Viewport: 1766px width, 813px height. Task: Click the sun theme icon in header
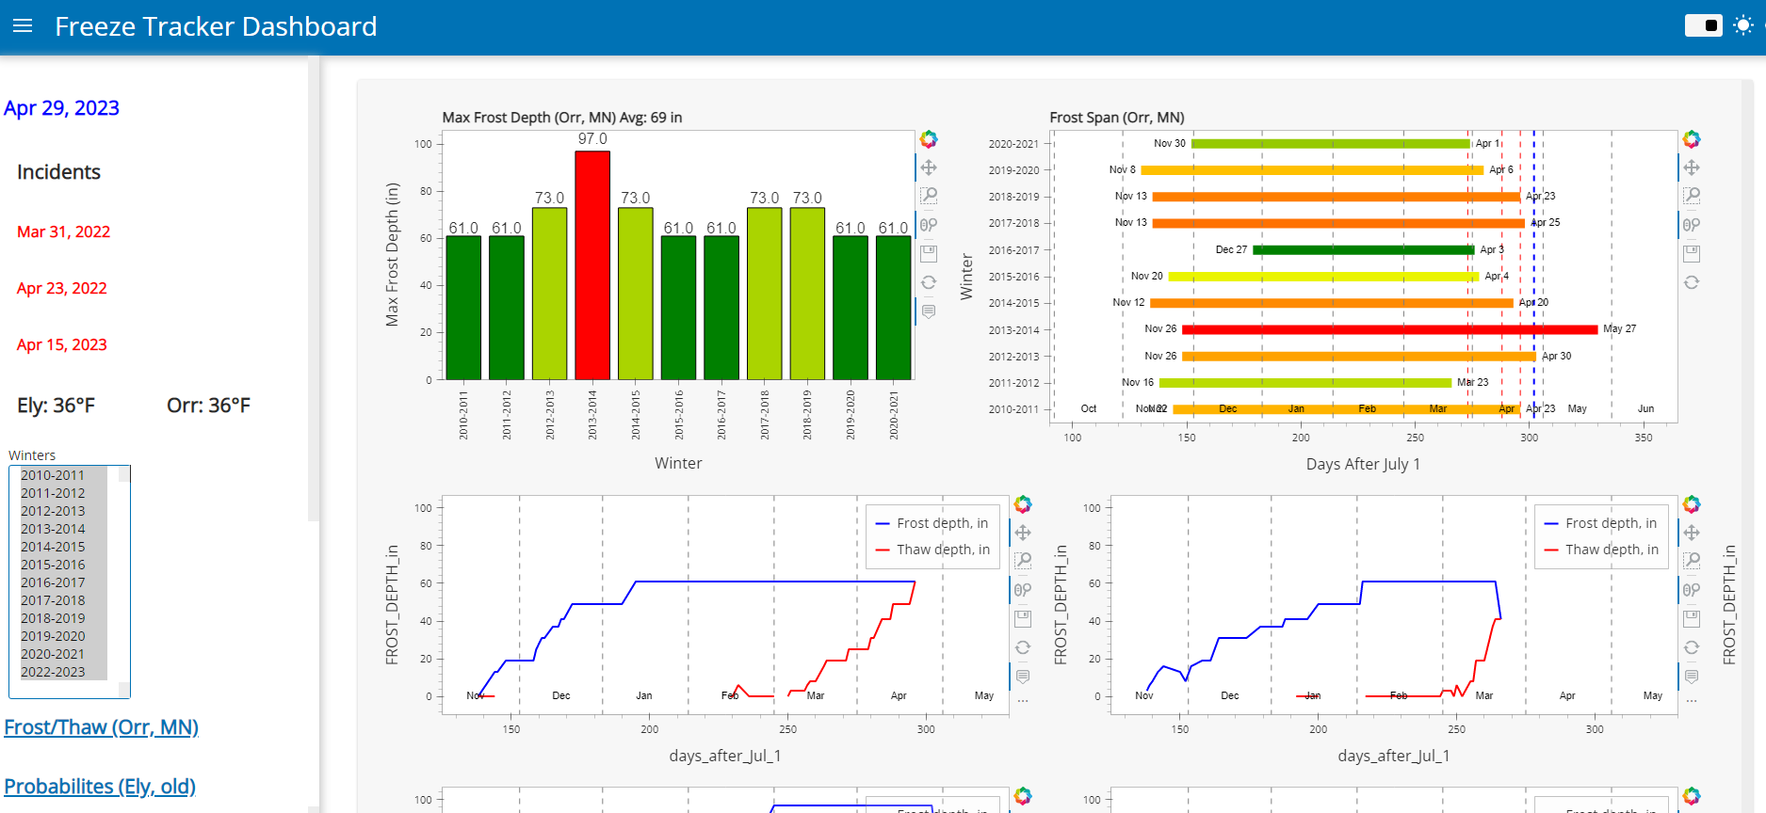[x=1743, y=25]
